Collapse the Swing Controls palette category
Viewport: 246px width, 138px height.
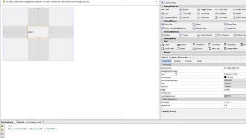pos(162,6)
